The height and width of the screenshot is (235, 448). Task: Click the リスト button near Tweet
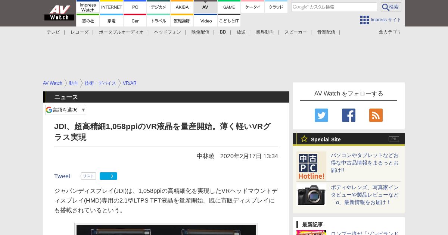click(88, 176)
